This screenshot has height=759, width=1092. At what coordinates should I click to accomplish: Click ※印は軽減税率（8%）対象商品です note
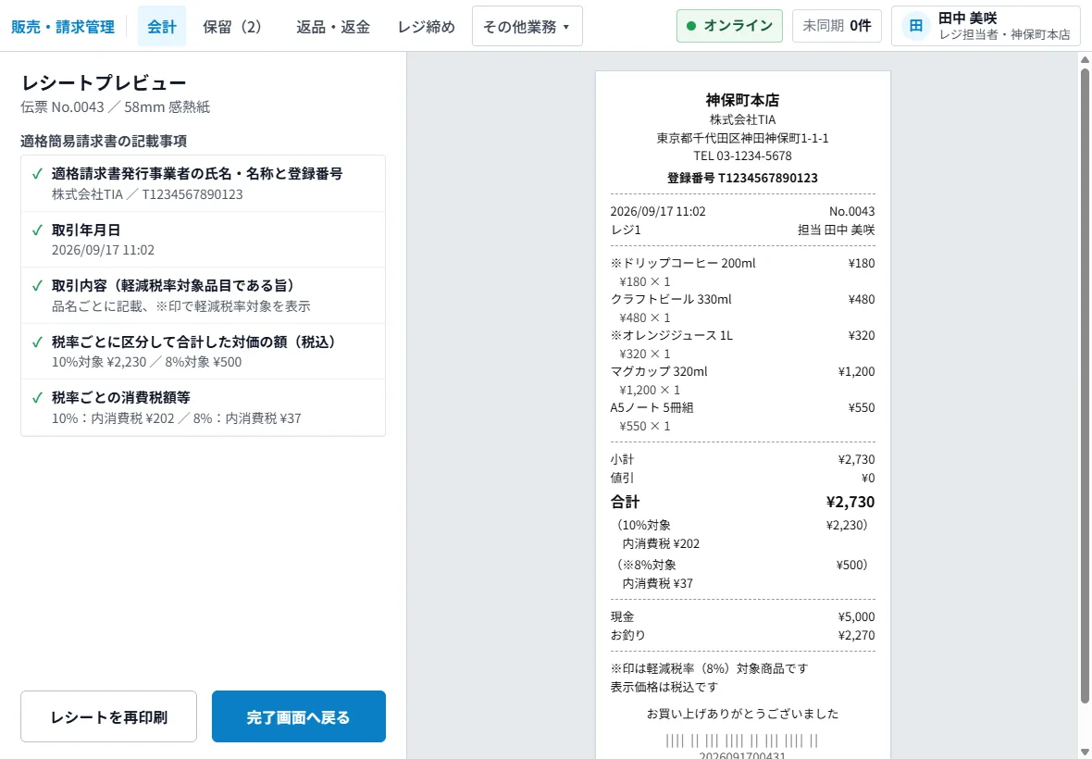tap(710, 668)
